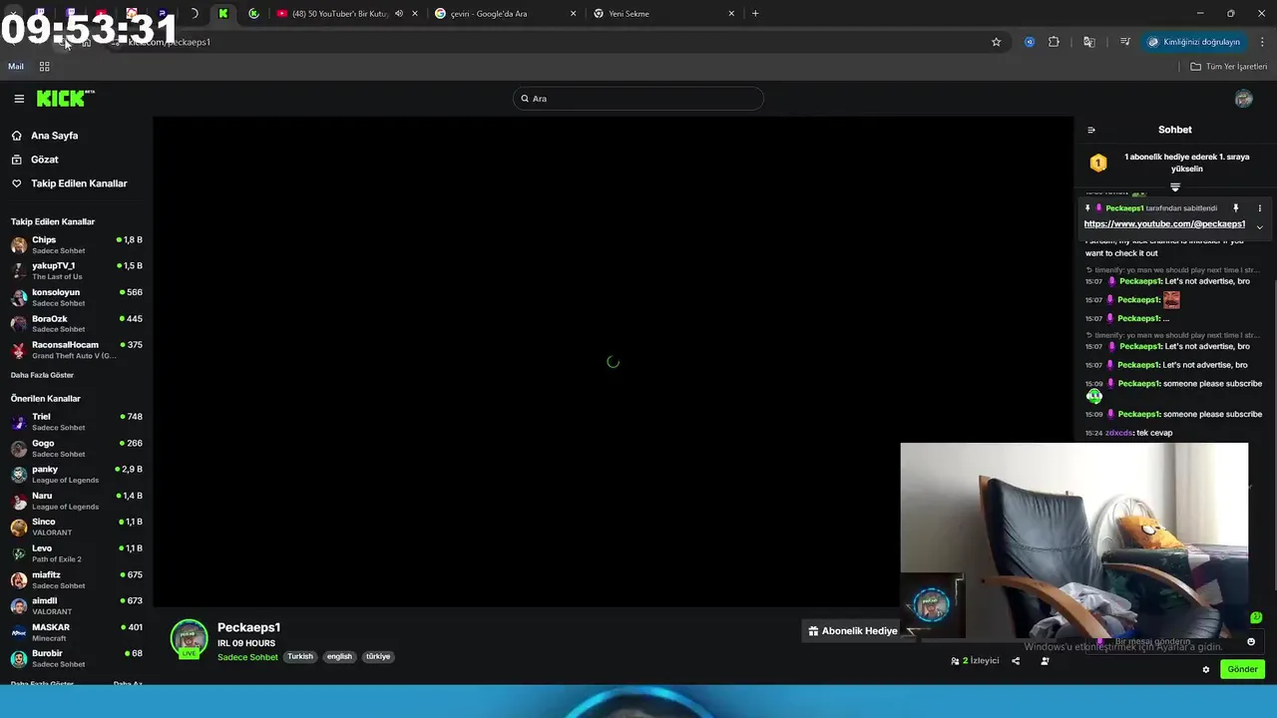Viewport: 1277px width, 718px height.
Task: Open Takip Edilen Kanallar in sidebar
Action: (x=79, y=183)
